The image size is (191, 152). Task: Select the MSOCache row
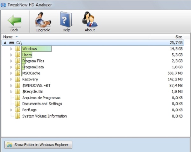point(93,73)
